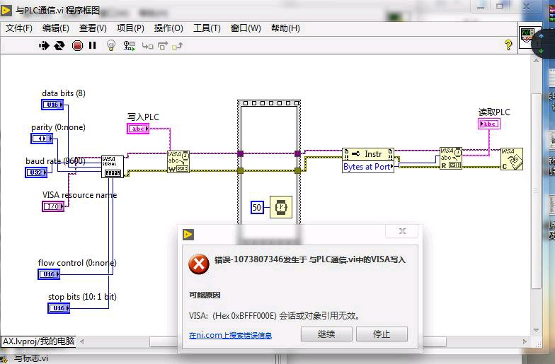Screen dimensions: 555x364
Task: Click vertical scrollbar down arrow
Action: (537, 331)
